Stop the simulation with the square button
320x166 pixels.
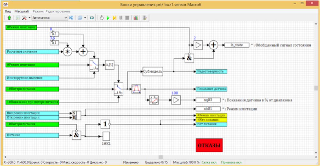coord(127,18)
